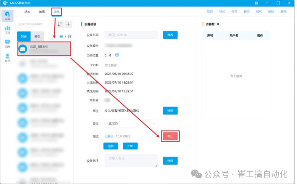
Task: Click the 监控 link at top right
Action: coord(210,12)
